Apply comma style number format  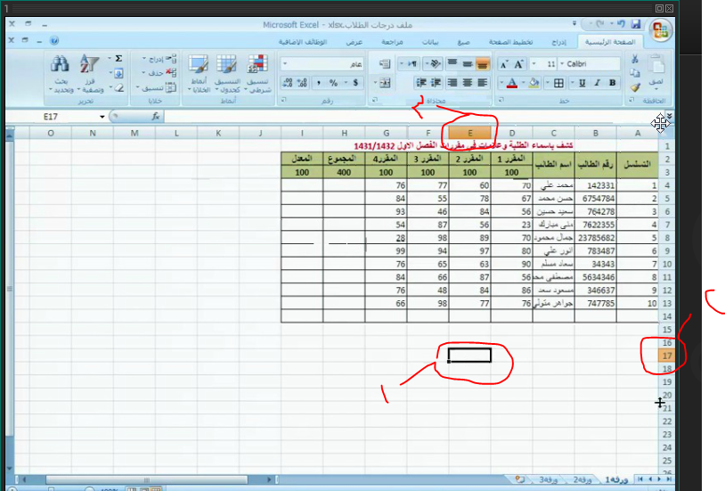coord(319,83)
